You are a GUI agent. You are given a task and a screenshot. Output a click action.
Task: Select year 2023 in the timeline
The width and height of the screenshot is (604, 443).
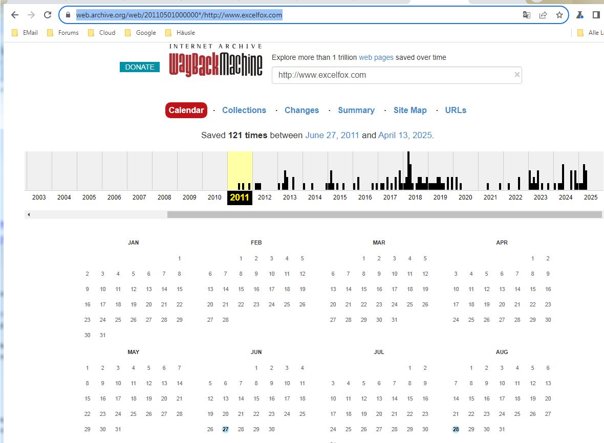[541, 197]
